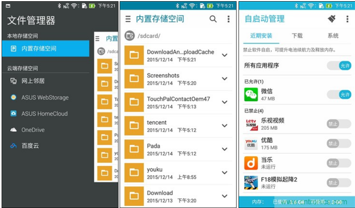This screenshot has width=355, height=208.
Task: Expand options for the tencent folder
Action: click(x=225, y=126)
